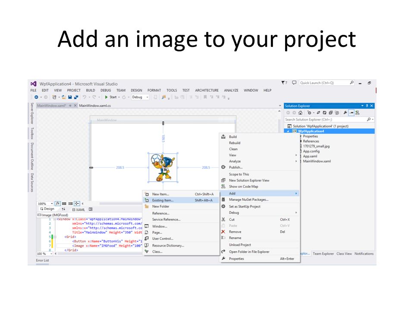Expand the Properties node arrow
The image size is (414, 310).
point(301,136)
